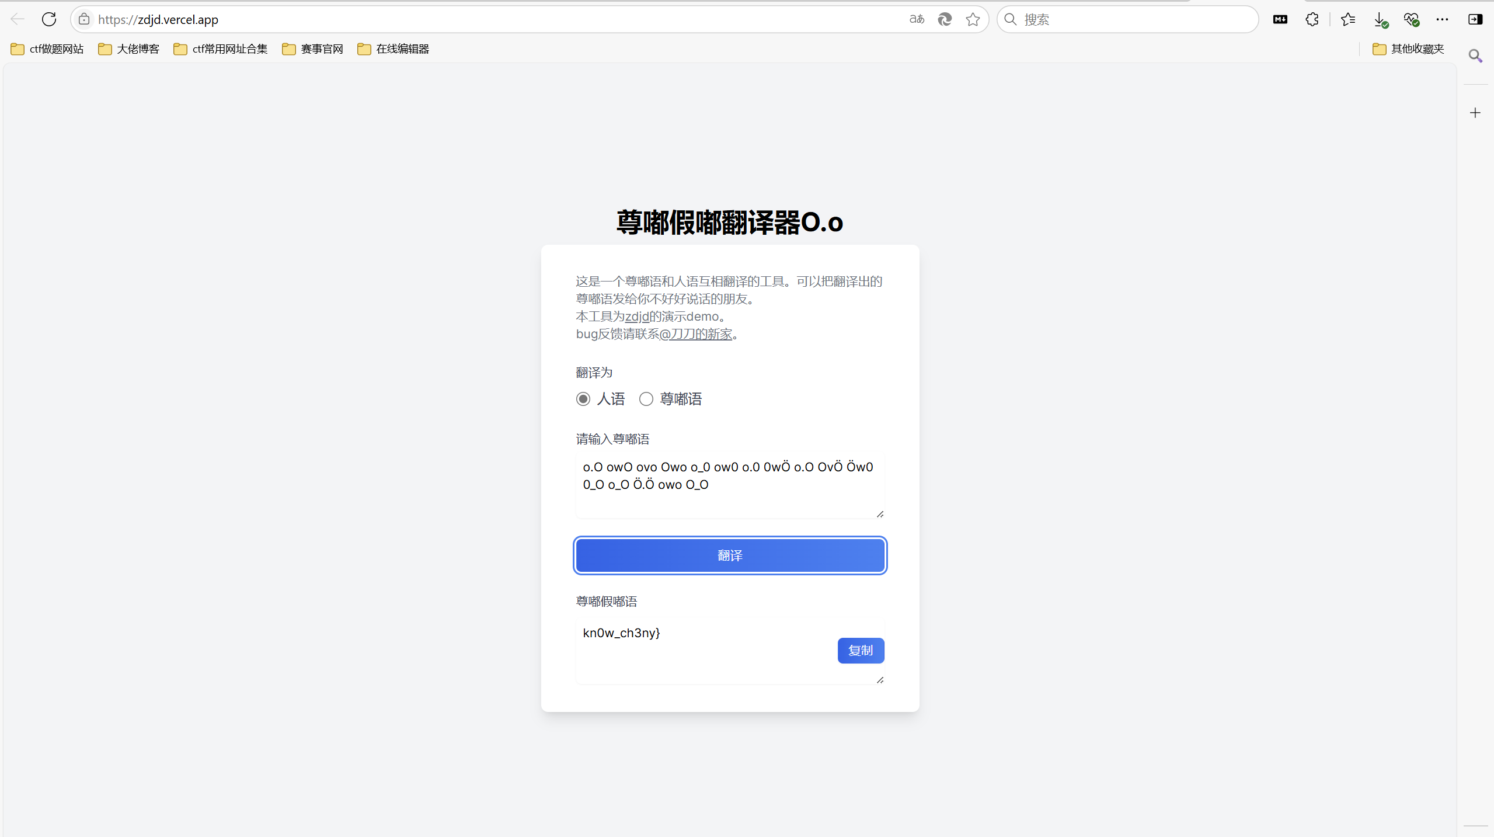The width and height of the screenshot is (1494, 837).
Task: Select the 尊嘟语 radio option
Action: point(646,399)
